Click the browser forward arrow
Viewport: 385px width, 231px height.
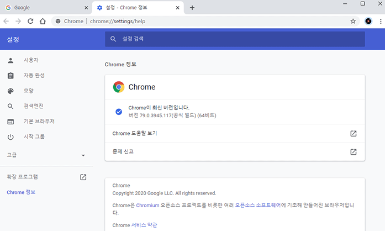tap(18, 22)
